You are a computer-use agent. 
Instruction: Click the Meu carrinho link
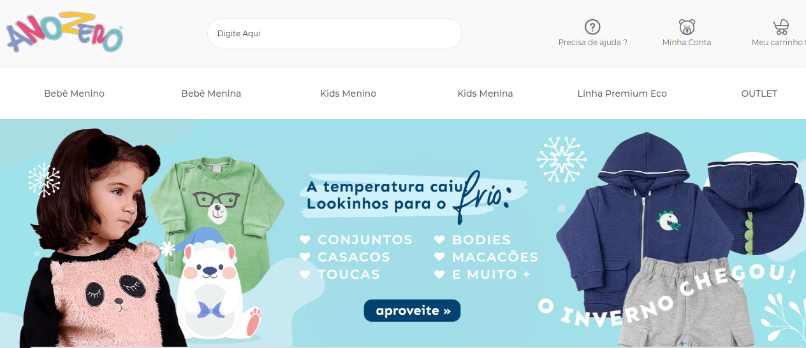pyautogui.click(x=779, y=43)
